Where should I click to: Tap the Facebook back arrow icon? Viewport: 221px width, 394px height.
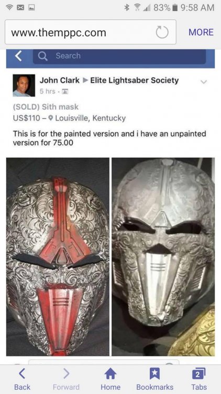click(x=18, y=56)
